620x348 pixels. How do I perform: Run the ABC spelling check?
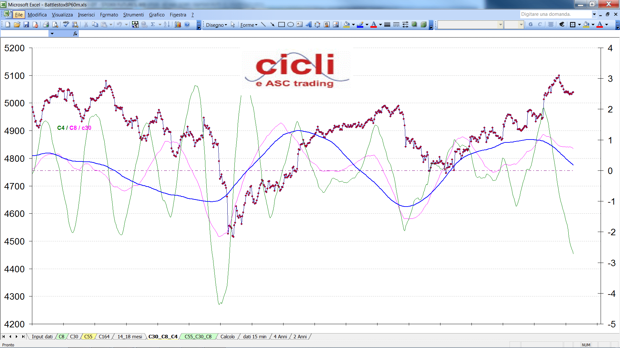pos(66,24)
